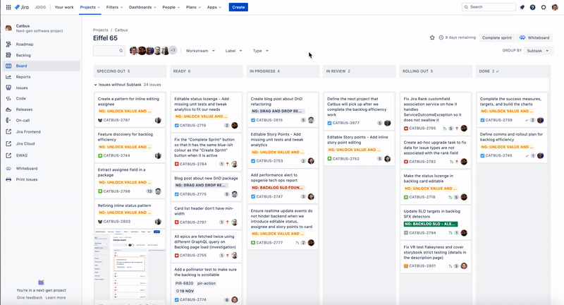Open the Apps menu
The width and height of the screenshot is (564, 305).
214,7
